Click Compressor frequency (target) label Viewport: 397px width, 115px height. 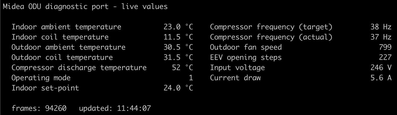[x=271, y=27]
